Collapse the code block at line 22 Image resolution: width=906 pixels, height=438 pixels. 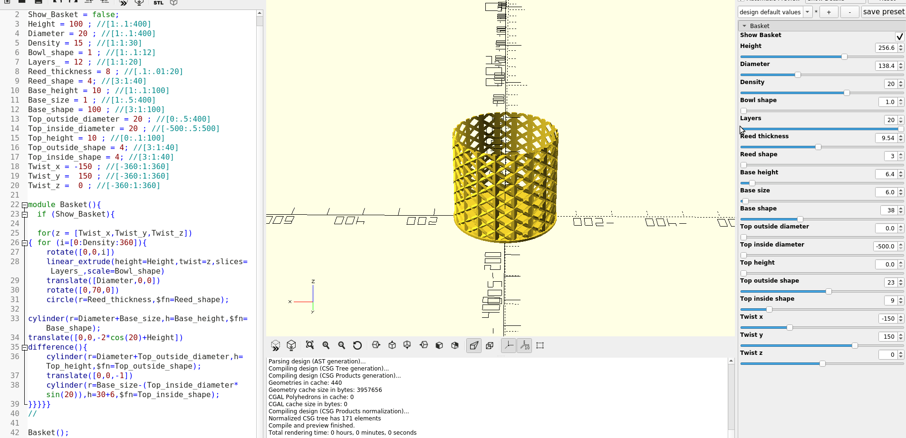24,204
